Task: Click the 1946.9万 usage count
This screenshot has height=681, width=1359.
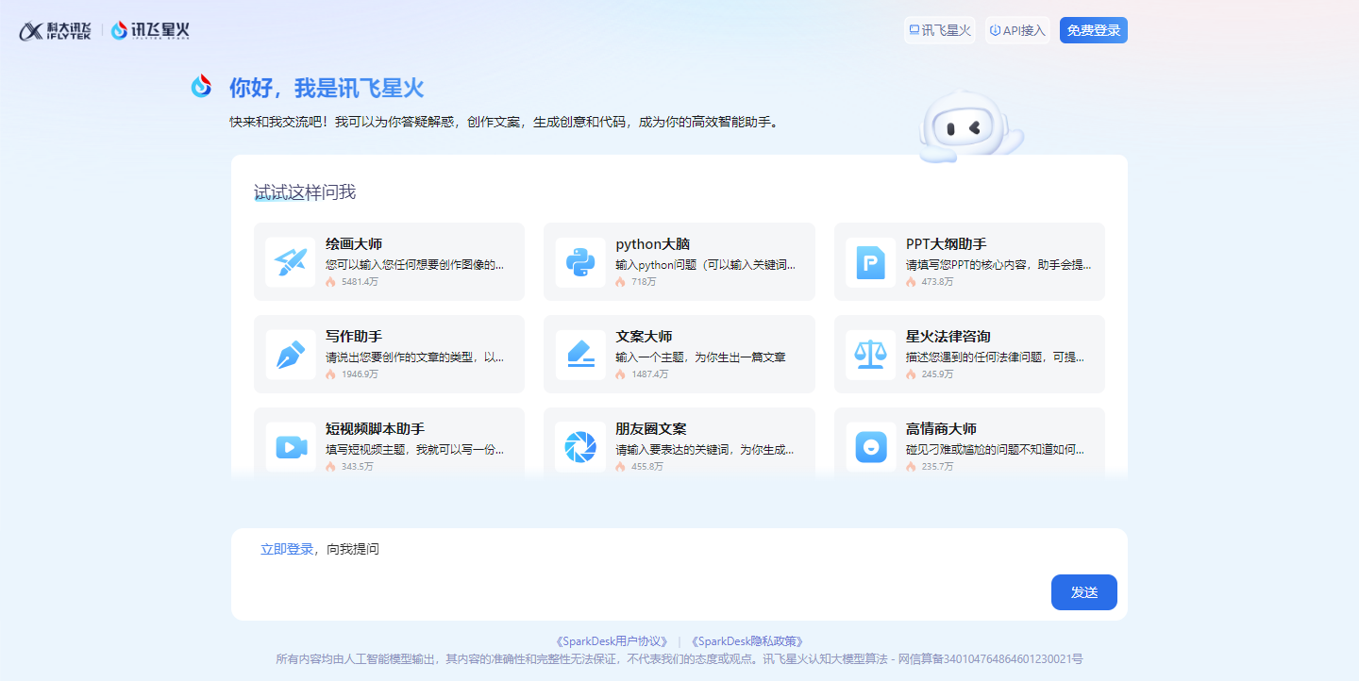Action: [x=360, y=374]
